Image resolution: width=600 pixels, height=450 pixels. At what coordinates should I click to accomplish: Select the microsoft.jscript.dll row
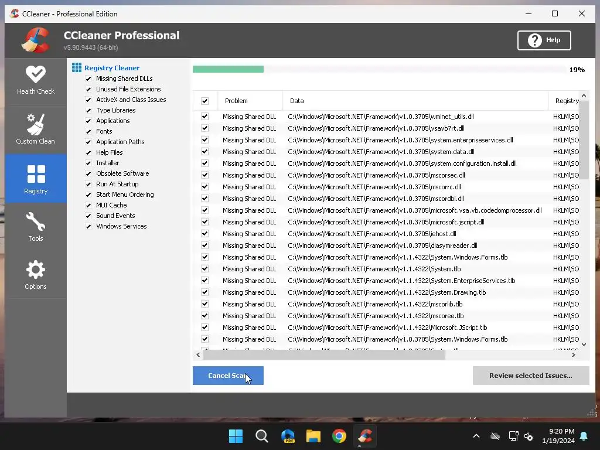point(387,222)
